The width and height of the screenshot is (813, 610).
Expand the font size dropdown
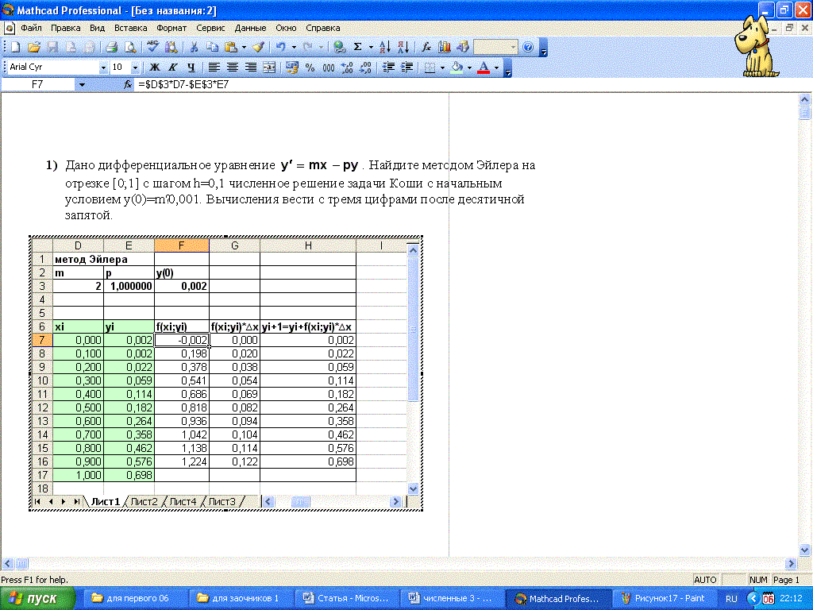pyautogui.click(x=135, y=68)
